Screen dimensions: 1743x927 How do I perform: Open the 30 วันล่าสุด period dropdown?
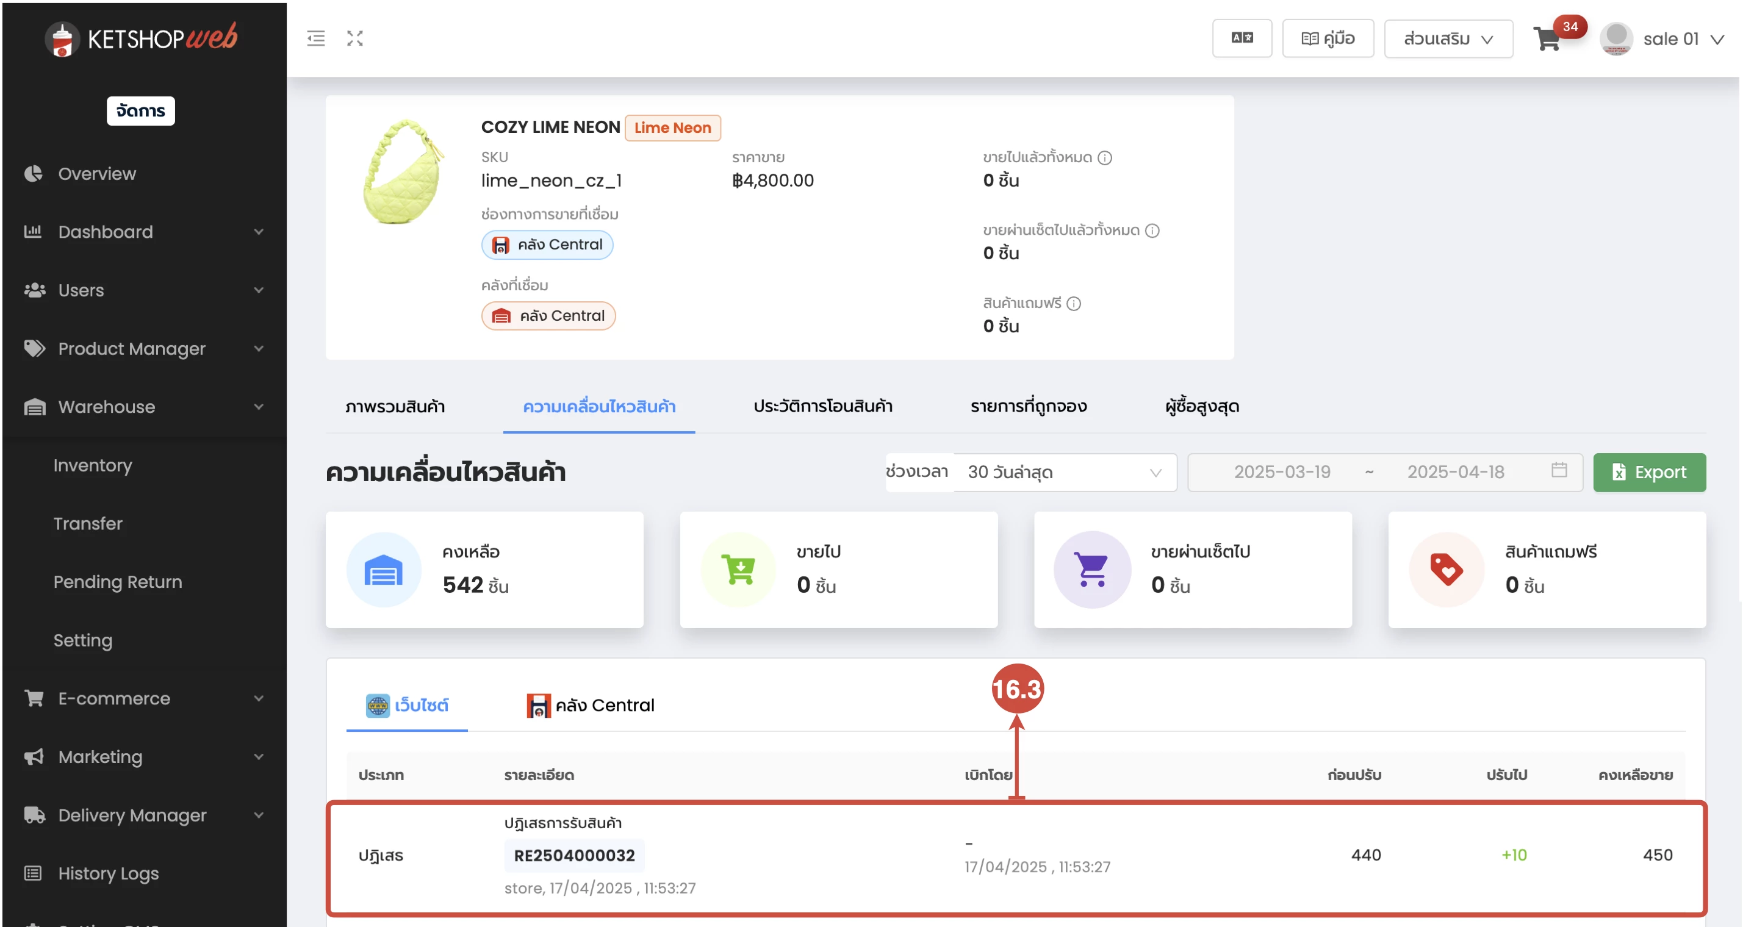point(1065,472)
